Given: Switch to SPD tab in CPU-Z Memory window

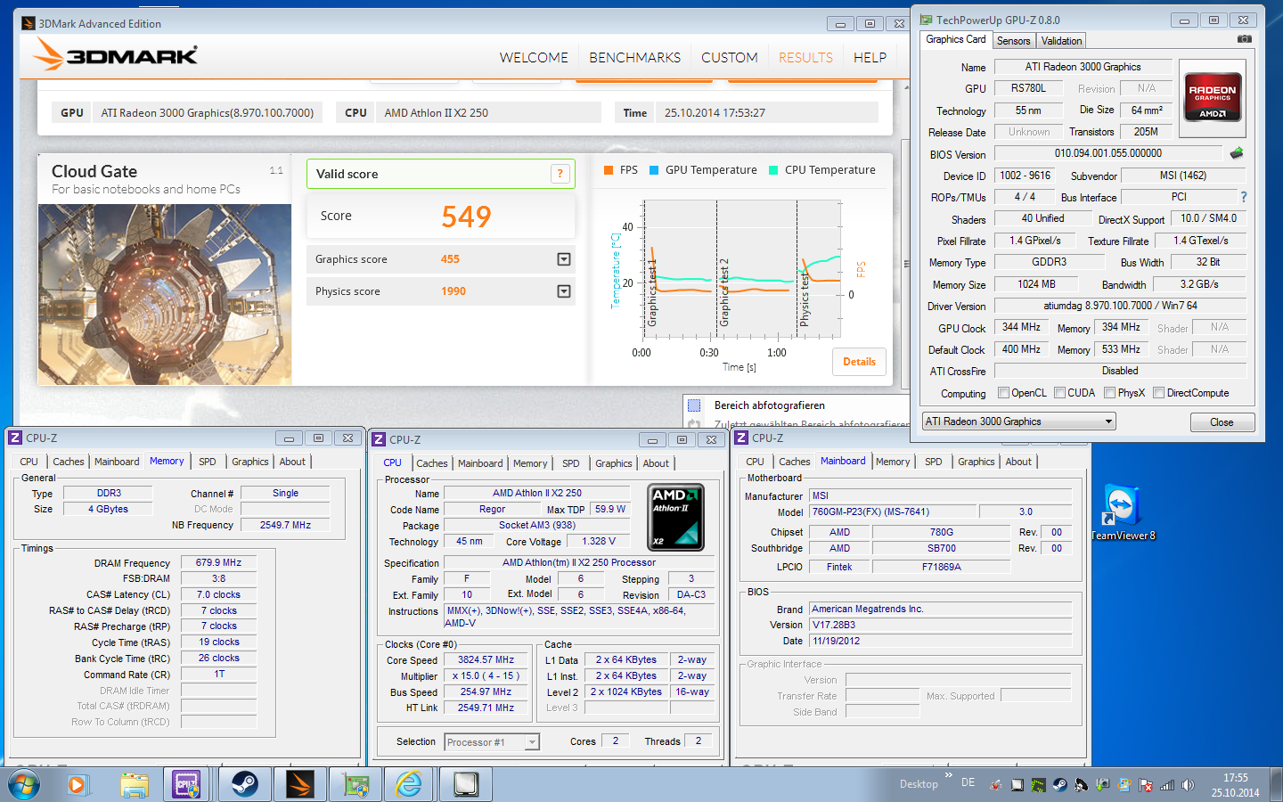Looking at the screenshot, I should (x=208, y=462).
